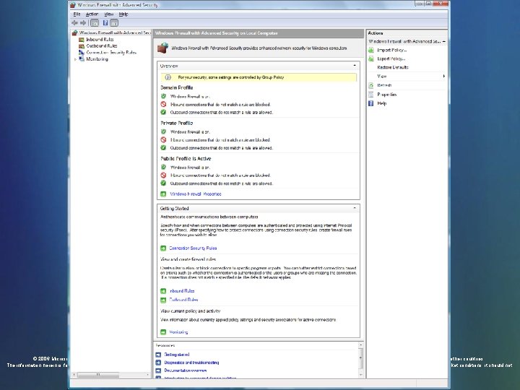The width and height of the screenshot is (520, 390).
Task: Click the Domain Profile heading
Action: pyautogui.click(x=177, y=87)
